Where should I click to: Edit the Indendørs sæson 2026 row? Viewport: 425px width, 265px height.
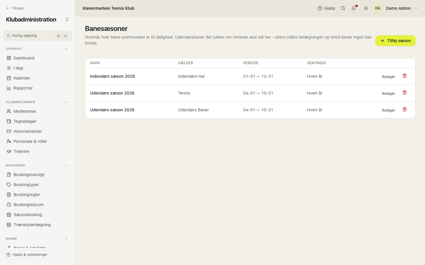pyautogui.click(x=388, y=77)
